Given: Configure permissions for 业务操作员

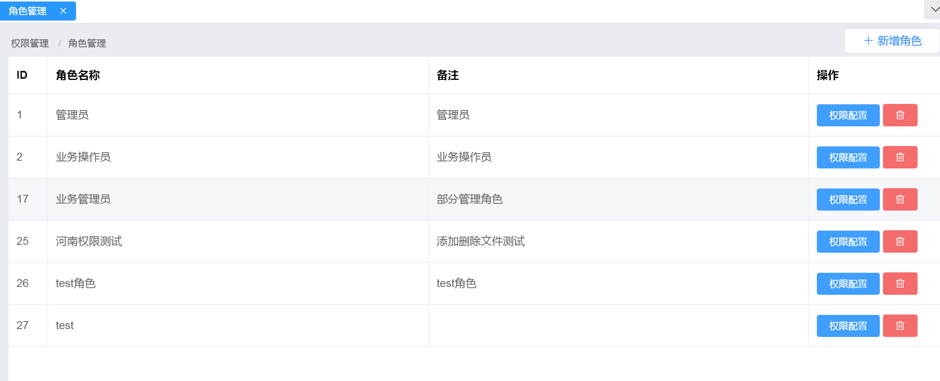Looking at the screenshot, I should point(848,157).
